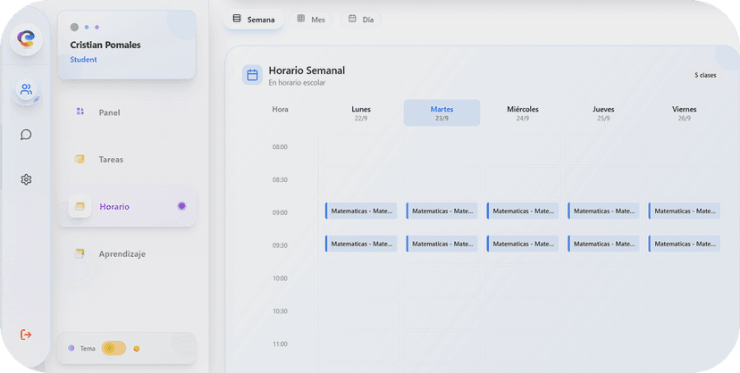Screen dimensions: 740x373
Task: Open the users section icon
Action: (x=26, y=90)
